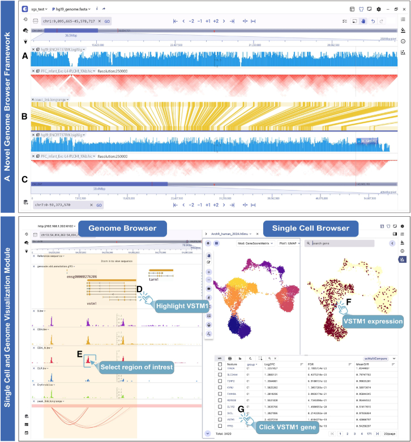Open the Plot1: UMAP dropdown
This screenshot has width=411, height=442.
(x=289, y=243)
